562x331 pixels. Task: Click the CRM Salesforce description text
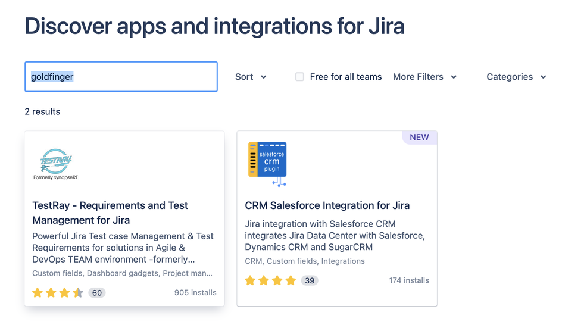[335, 235]
